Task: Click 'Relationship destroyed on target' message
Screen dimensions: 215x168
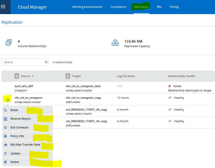Action: click(x=190, y=90)
